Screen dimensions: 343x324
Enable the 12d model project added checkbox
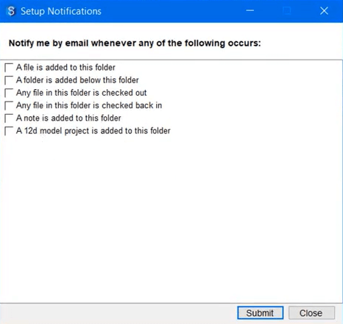point(9,131)
